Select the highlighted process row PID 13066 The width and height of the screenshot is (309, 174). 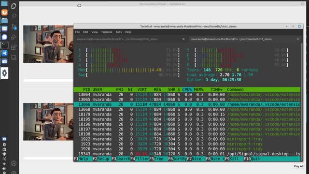pyautogui.click(x=187, y=104)
